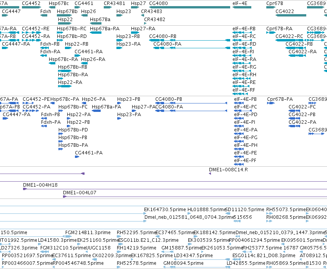The image size is (327, 269).
Task: Select EST label RP004546748.5prime
Action: (78, 263)
